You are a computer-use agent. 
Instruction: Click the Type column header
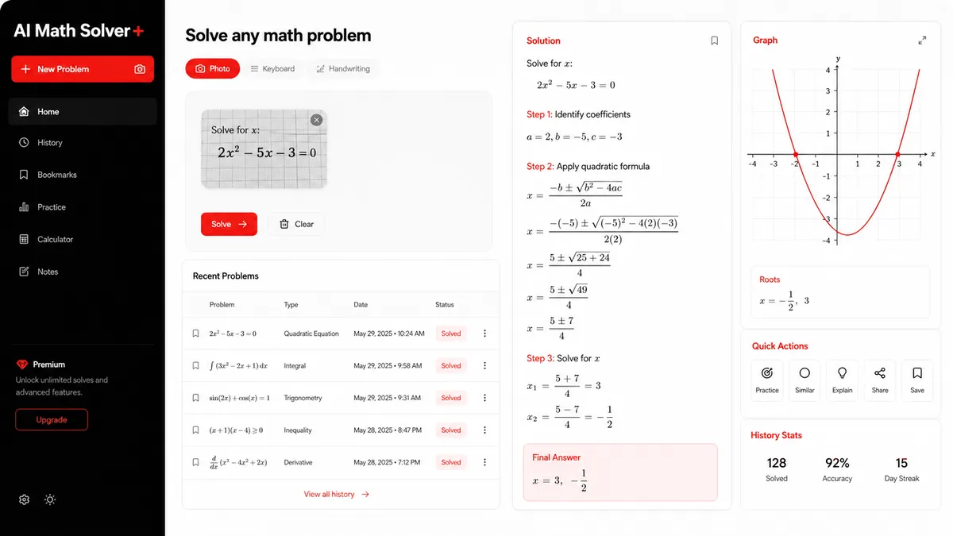point(291,305)
